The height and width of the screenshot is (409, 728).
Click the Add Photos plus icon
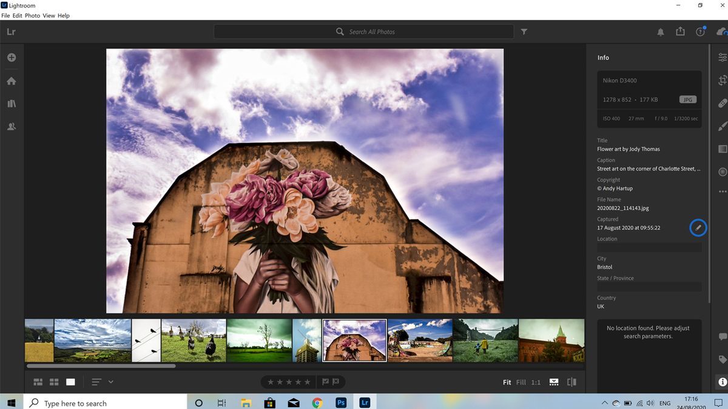[x=12, y=57]
